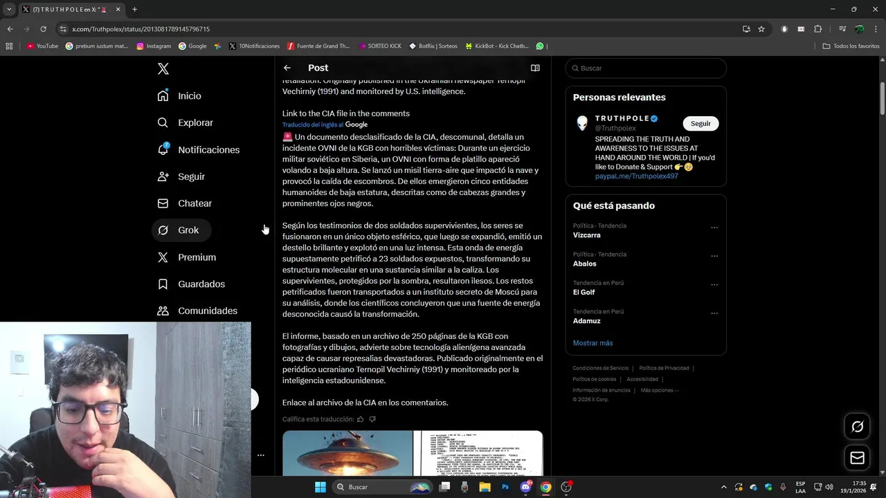Click the address bar URL
Viewport: 886px width, 498px height.
[x=141, y=29]
